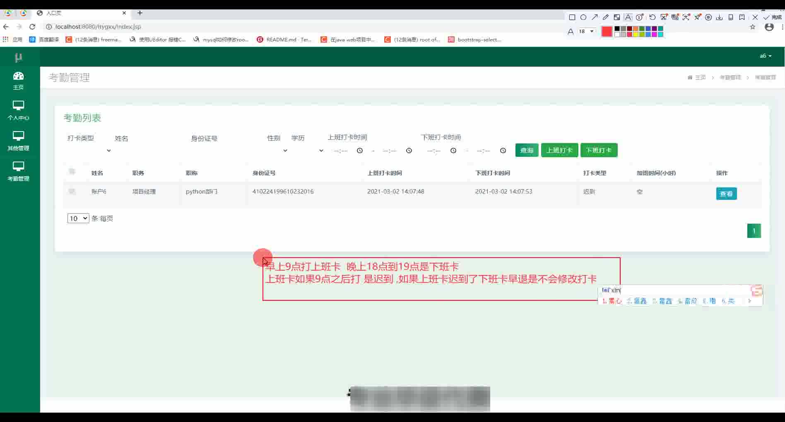Finish the screenshot with 完成 button

(773, 17)
